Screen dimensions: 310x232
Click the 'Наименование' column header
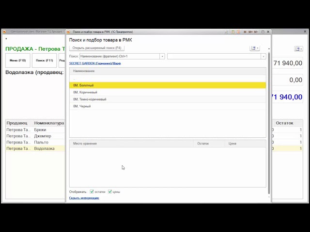84,71
